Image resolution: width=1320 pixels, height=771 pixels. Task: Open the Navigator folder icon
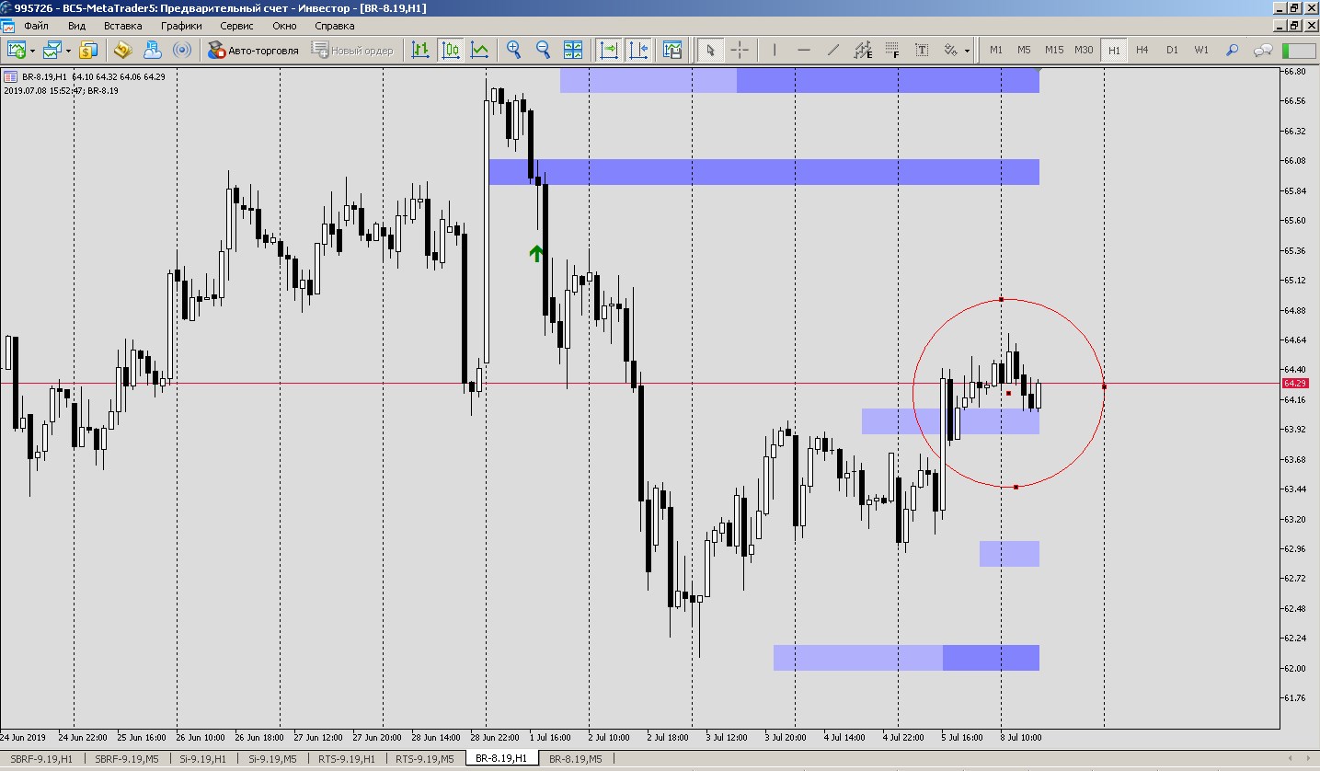122,50
